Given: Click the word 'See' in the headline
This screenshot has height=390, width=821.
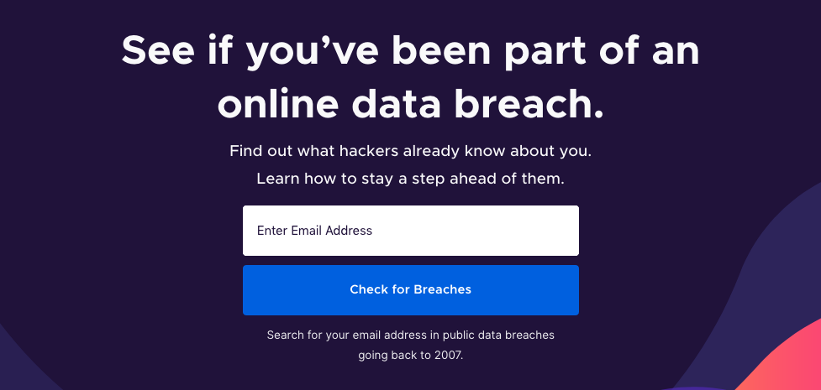Looking at the screenshot, I should pos(158,52).
